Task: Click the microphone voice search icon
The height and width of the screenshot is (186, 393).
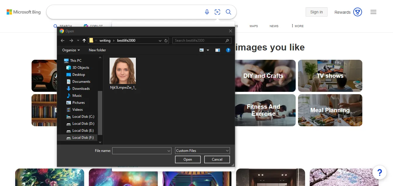Action: (x=207, y=12)
